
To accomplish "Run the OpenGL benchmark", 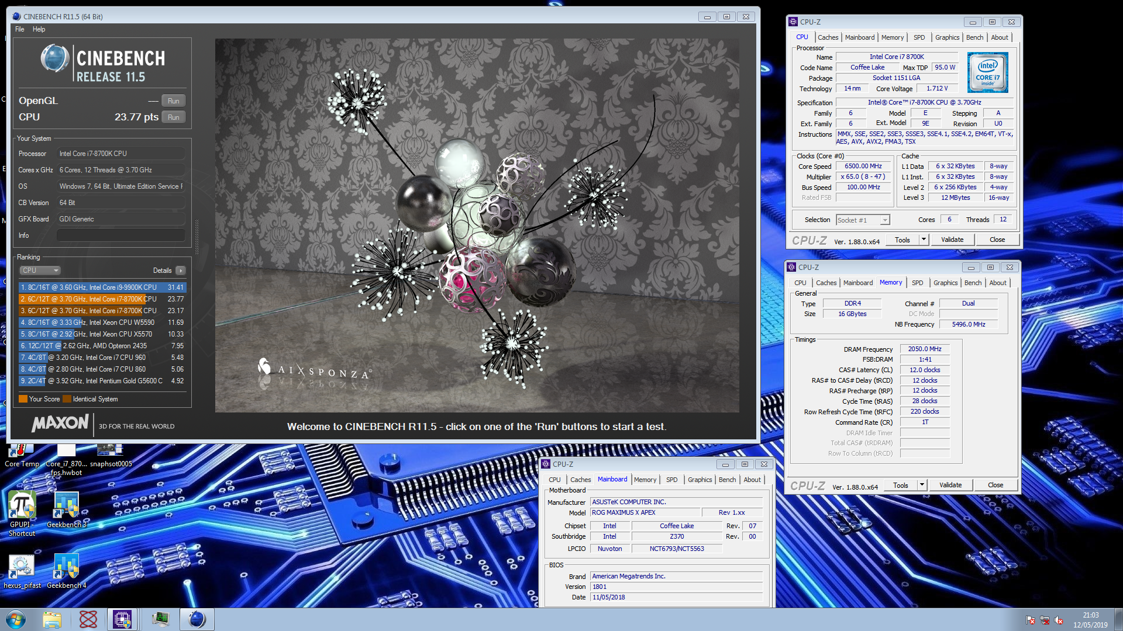I will (173, 101).
